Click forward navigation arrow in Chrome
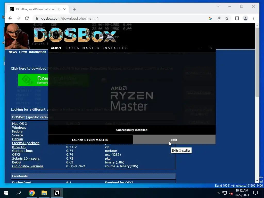264x198 pixels. click(19, 18)
